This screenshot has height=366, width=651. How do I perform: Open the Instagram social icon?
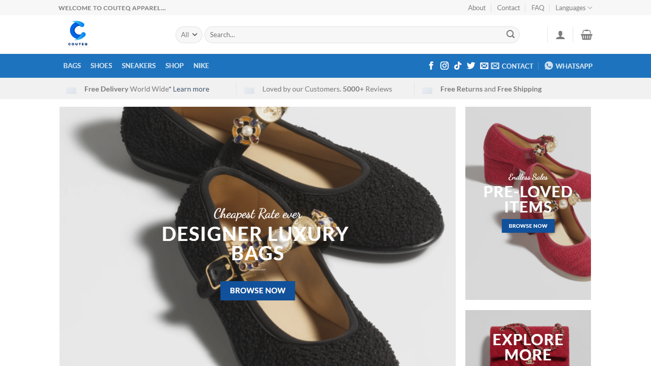(444, 66)
